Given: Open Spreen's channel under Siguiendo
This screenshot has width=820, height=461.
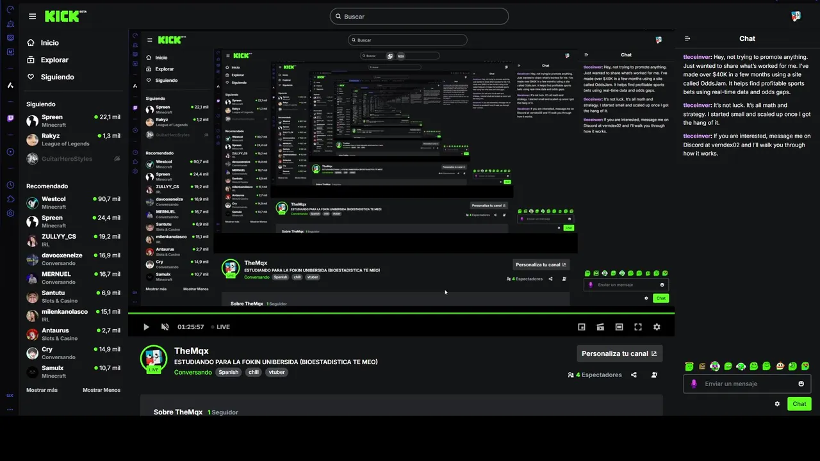Looking at the screenshot, I should click(73, 120).
